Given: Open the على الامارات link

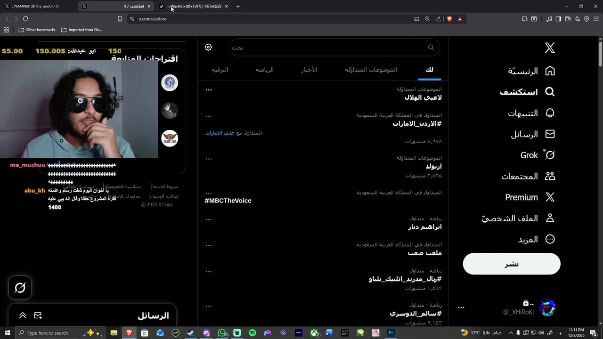Looking at the screenshot, I should [x=220, y=133].
